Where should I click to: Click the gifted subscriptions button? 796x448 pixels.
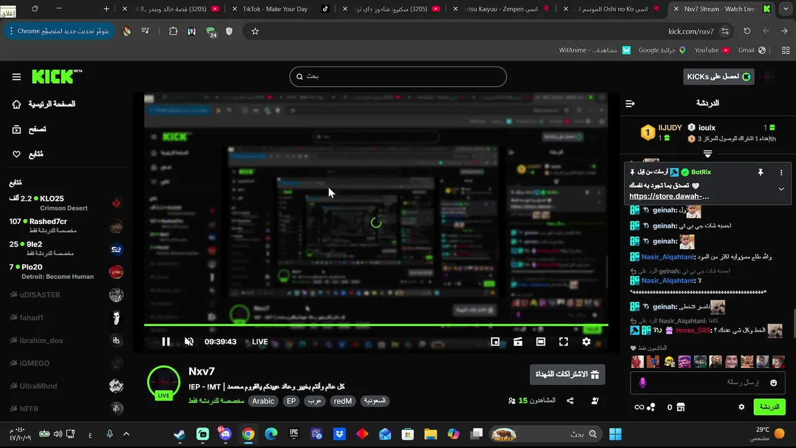[x=567, y=375]
